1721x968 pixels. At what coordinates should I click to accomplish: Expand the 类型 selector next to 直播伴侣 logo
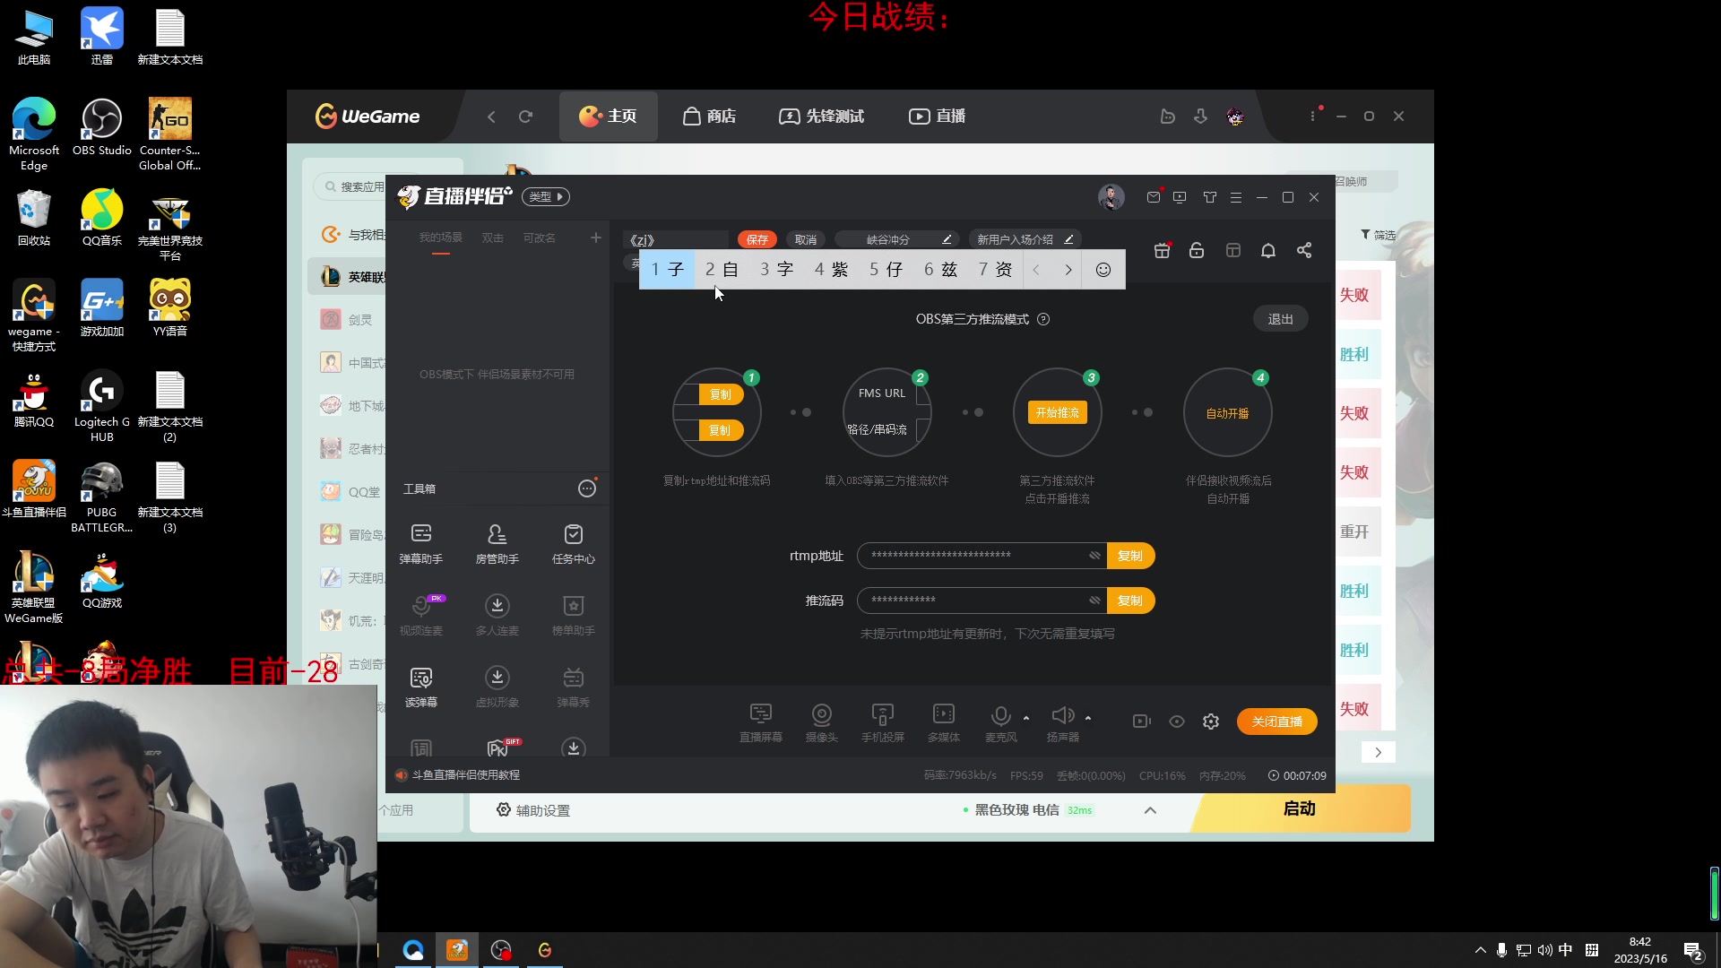click(x=546, y=197)
